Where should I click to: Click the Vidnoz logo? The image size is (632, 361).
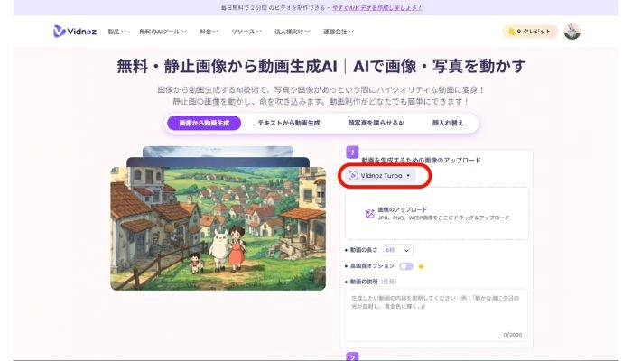(x=75, y=32)
